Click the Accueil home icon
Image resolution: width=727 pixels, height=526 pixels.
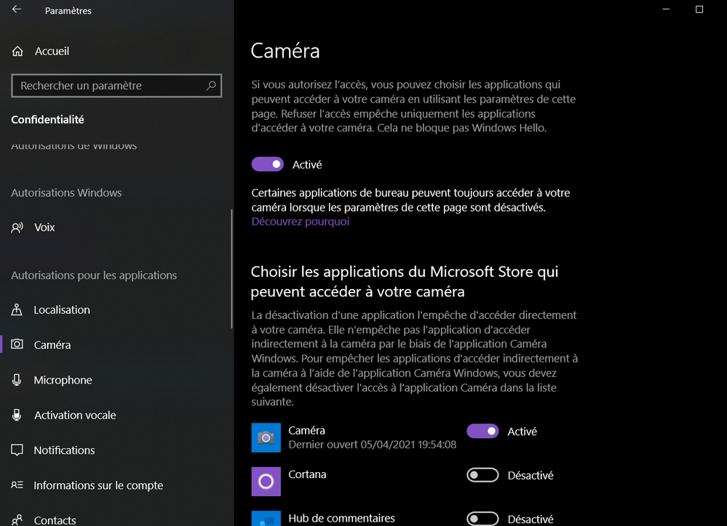[17, 52]
